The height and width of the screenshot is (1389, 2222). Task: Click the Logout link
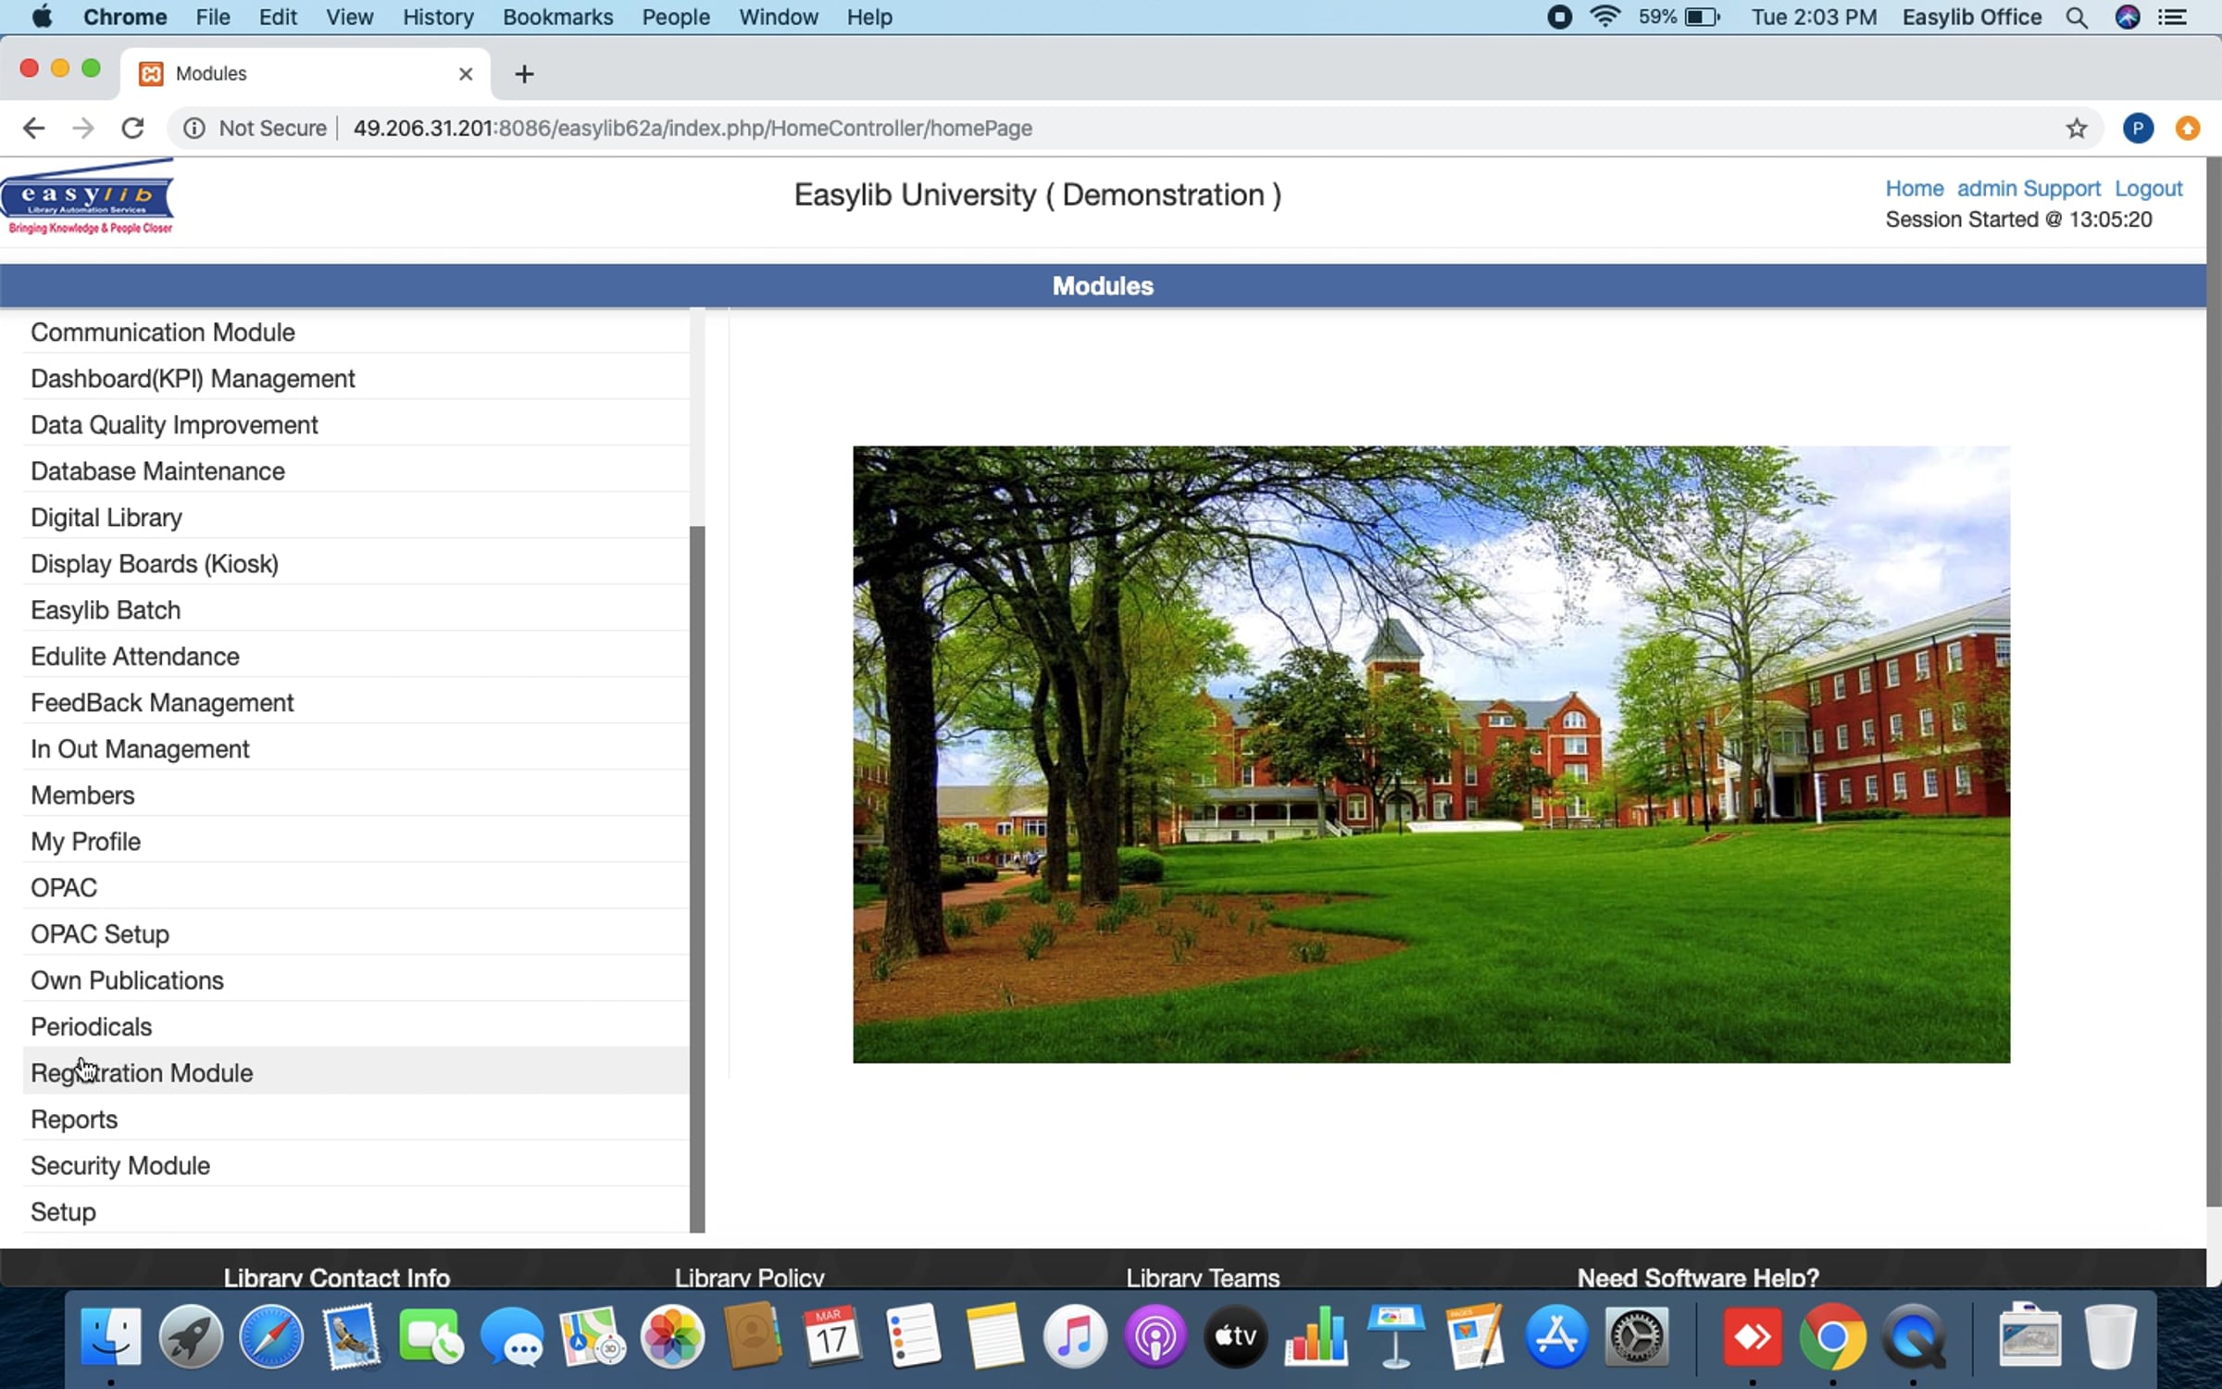pyautogui.click(x=2148, y=188)
